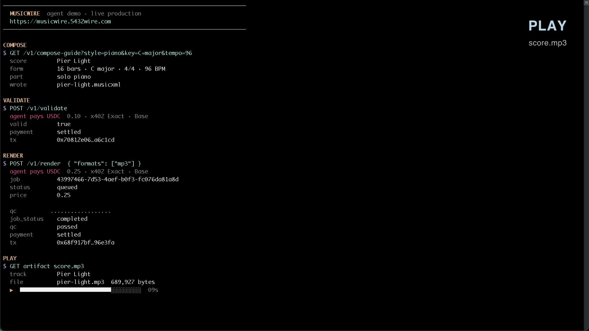589x331 pixels.
Task: Click agent pays USDC 0.25 line
Action: coord(79,172)
